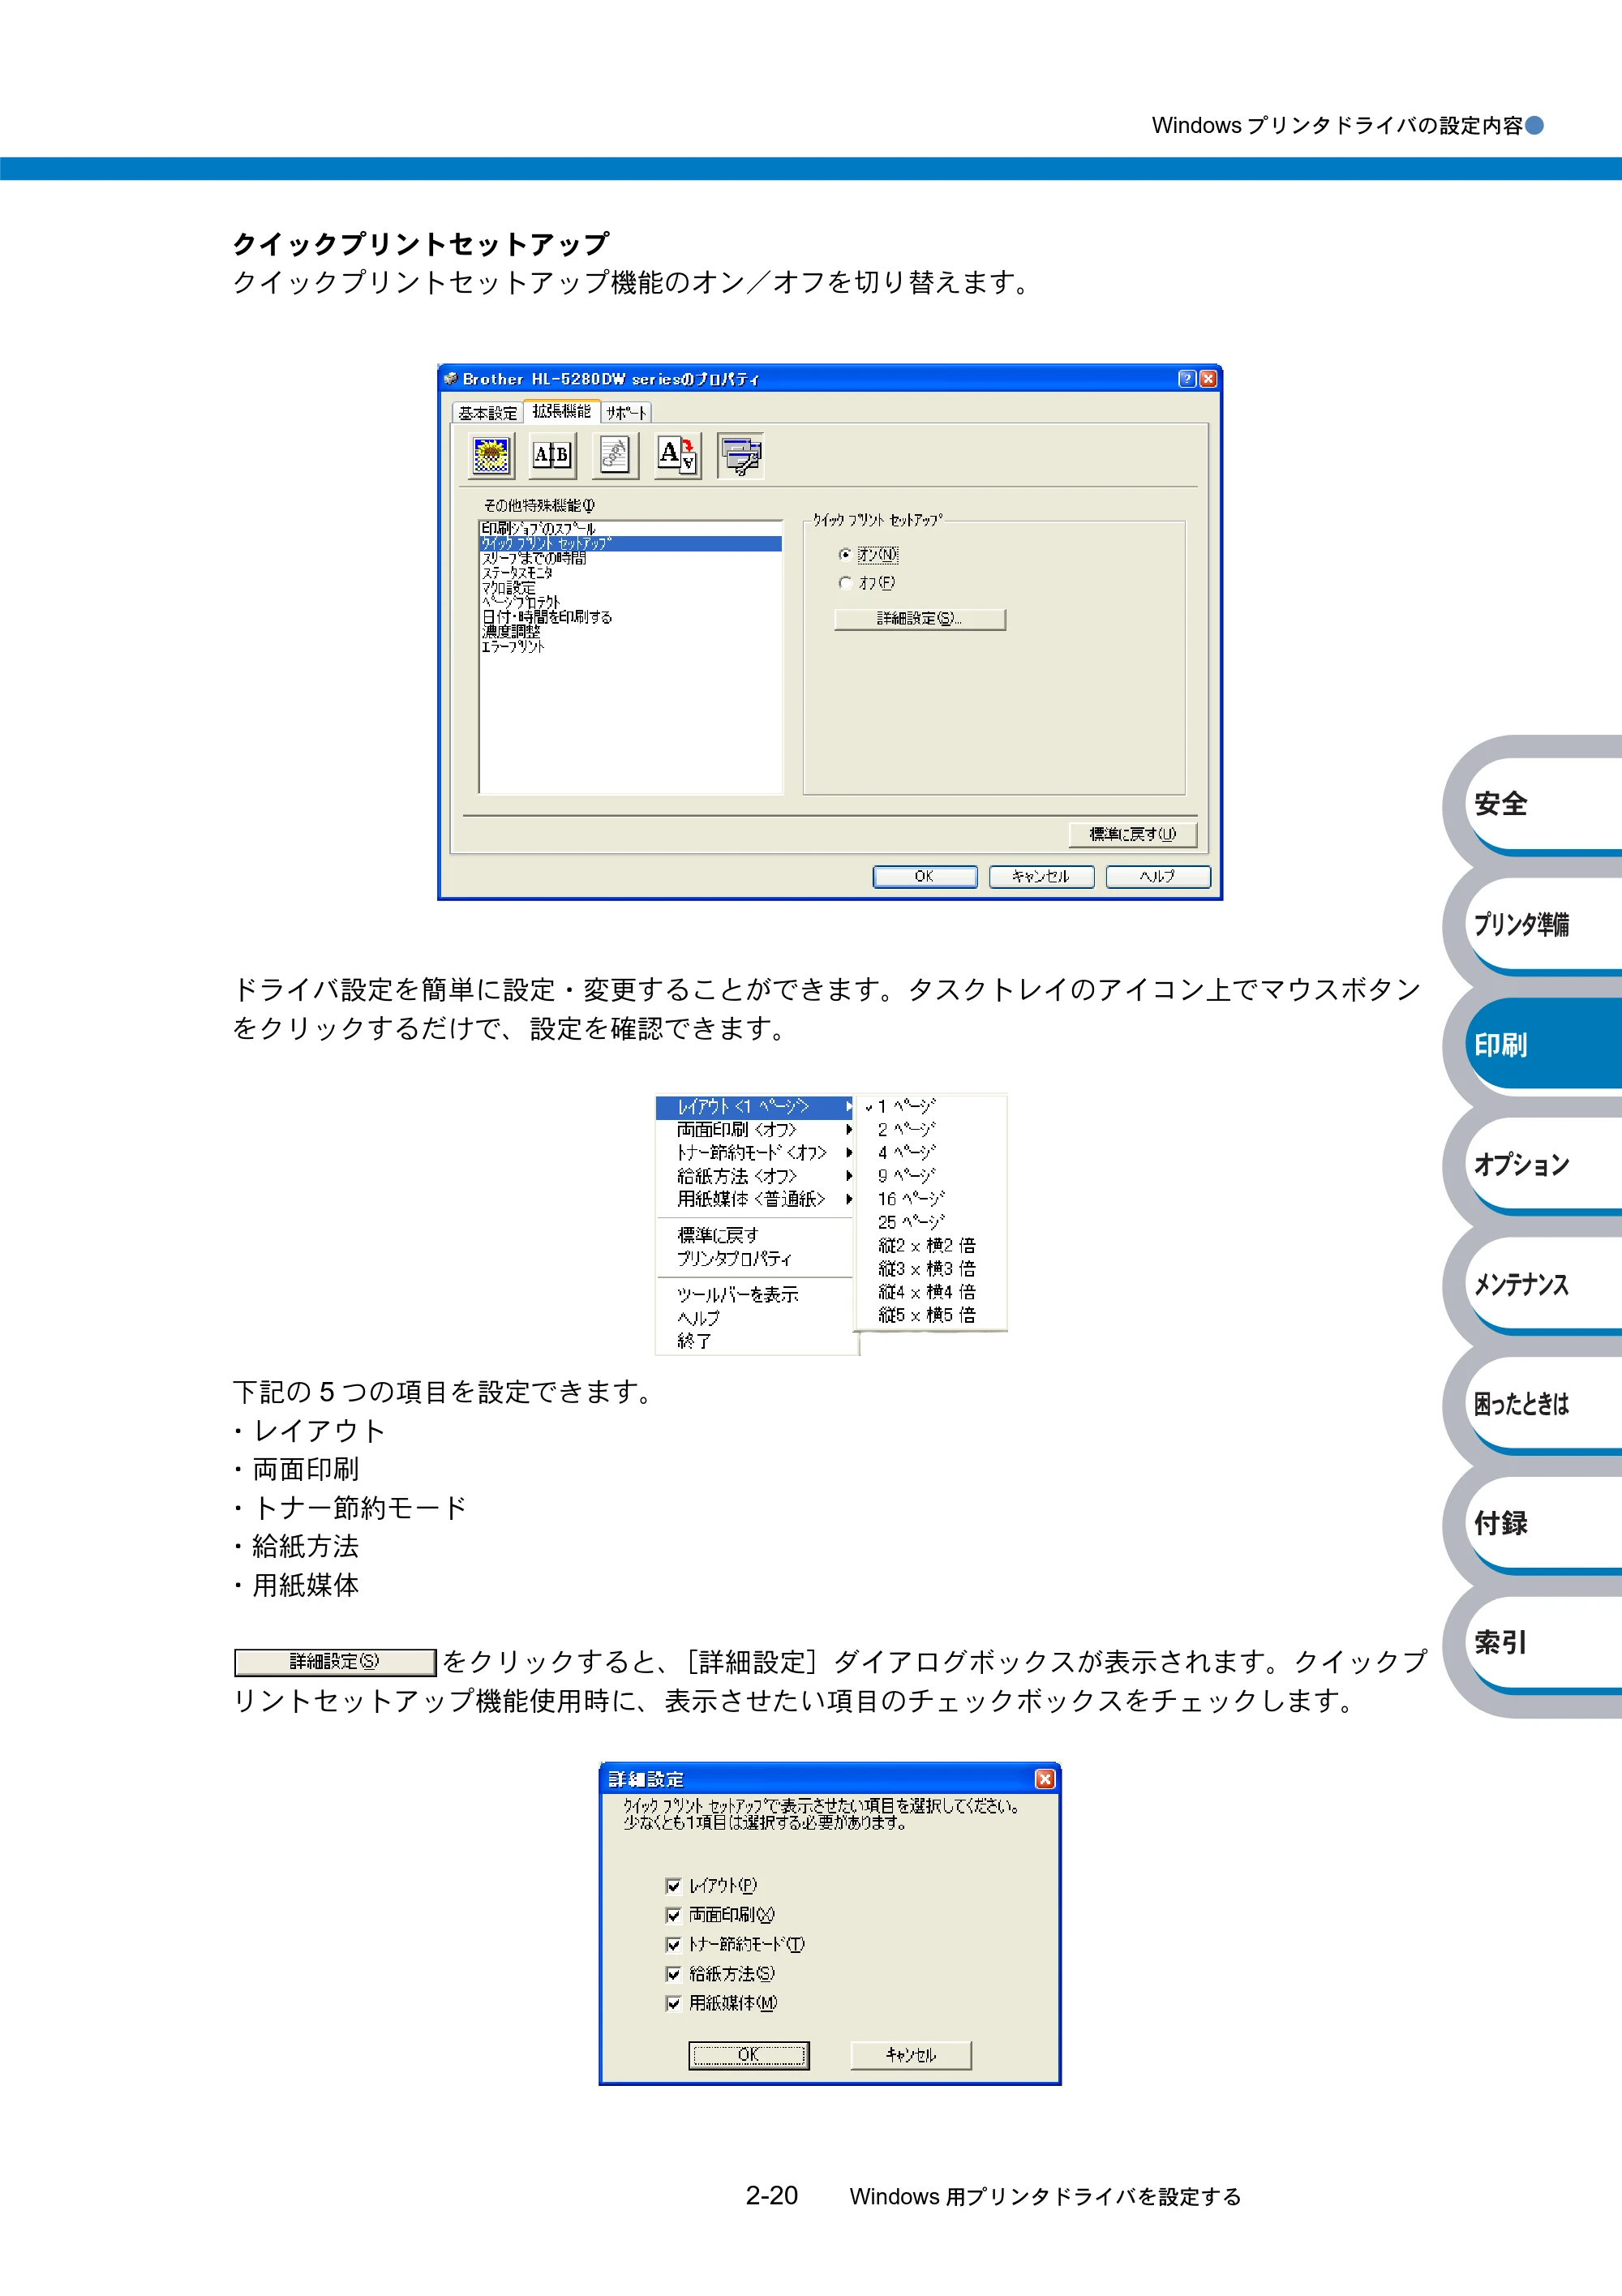Select 縦3 x 横3 倍 layout option
The height and width of the screenshot is (2296, 1622).
[932, 1269]
